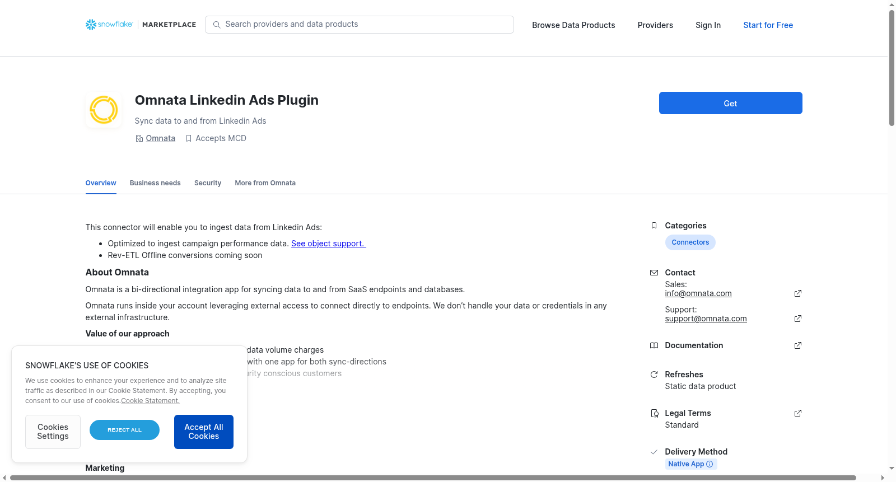Screen dimensions: 896x482
Task: Click Accept All Cookies button
Action: tap(204, 432)
